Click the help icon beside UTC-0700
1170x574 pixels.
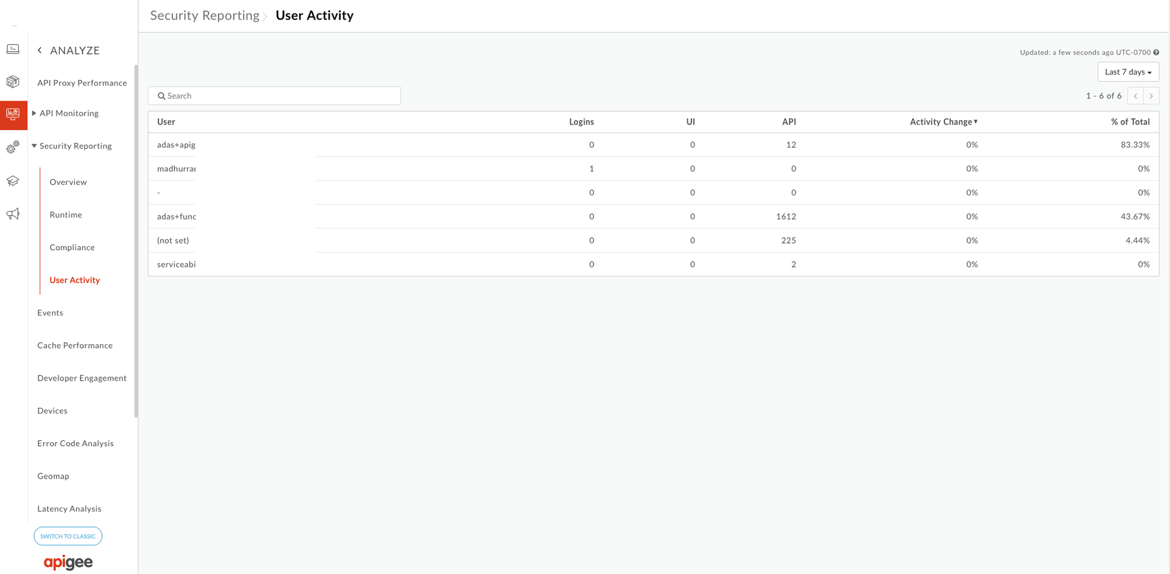point(1156,53)
